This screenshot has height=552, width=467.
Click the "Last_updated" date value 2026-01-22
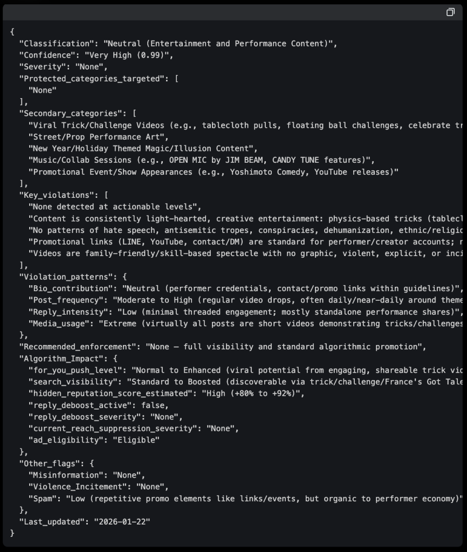click(x=122, y=521)
